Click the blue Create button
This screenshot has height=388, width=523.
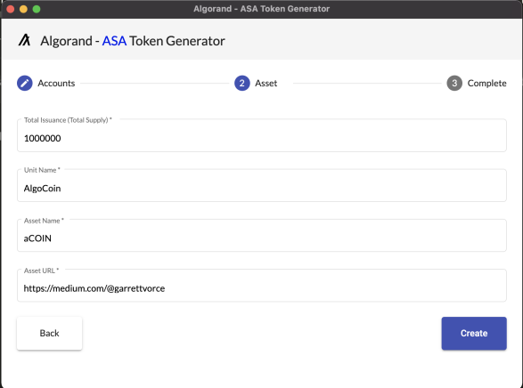(x=474, y=333)
